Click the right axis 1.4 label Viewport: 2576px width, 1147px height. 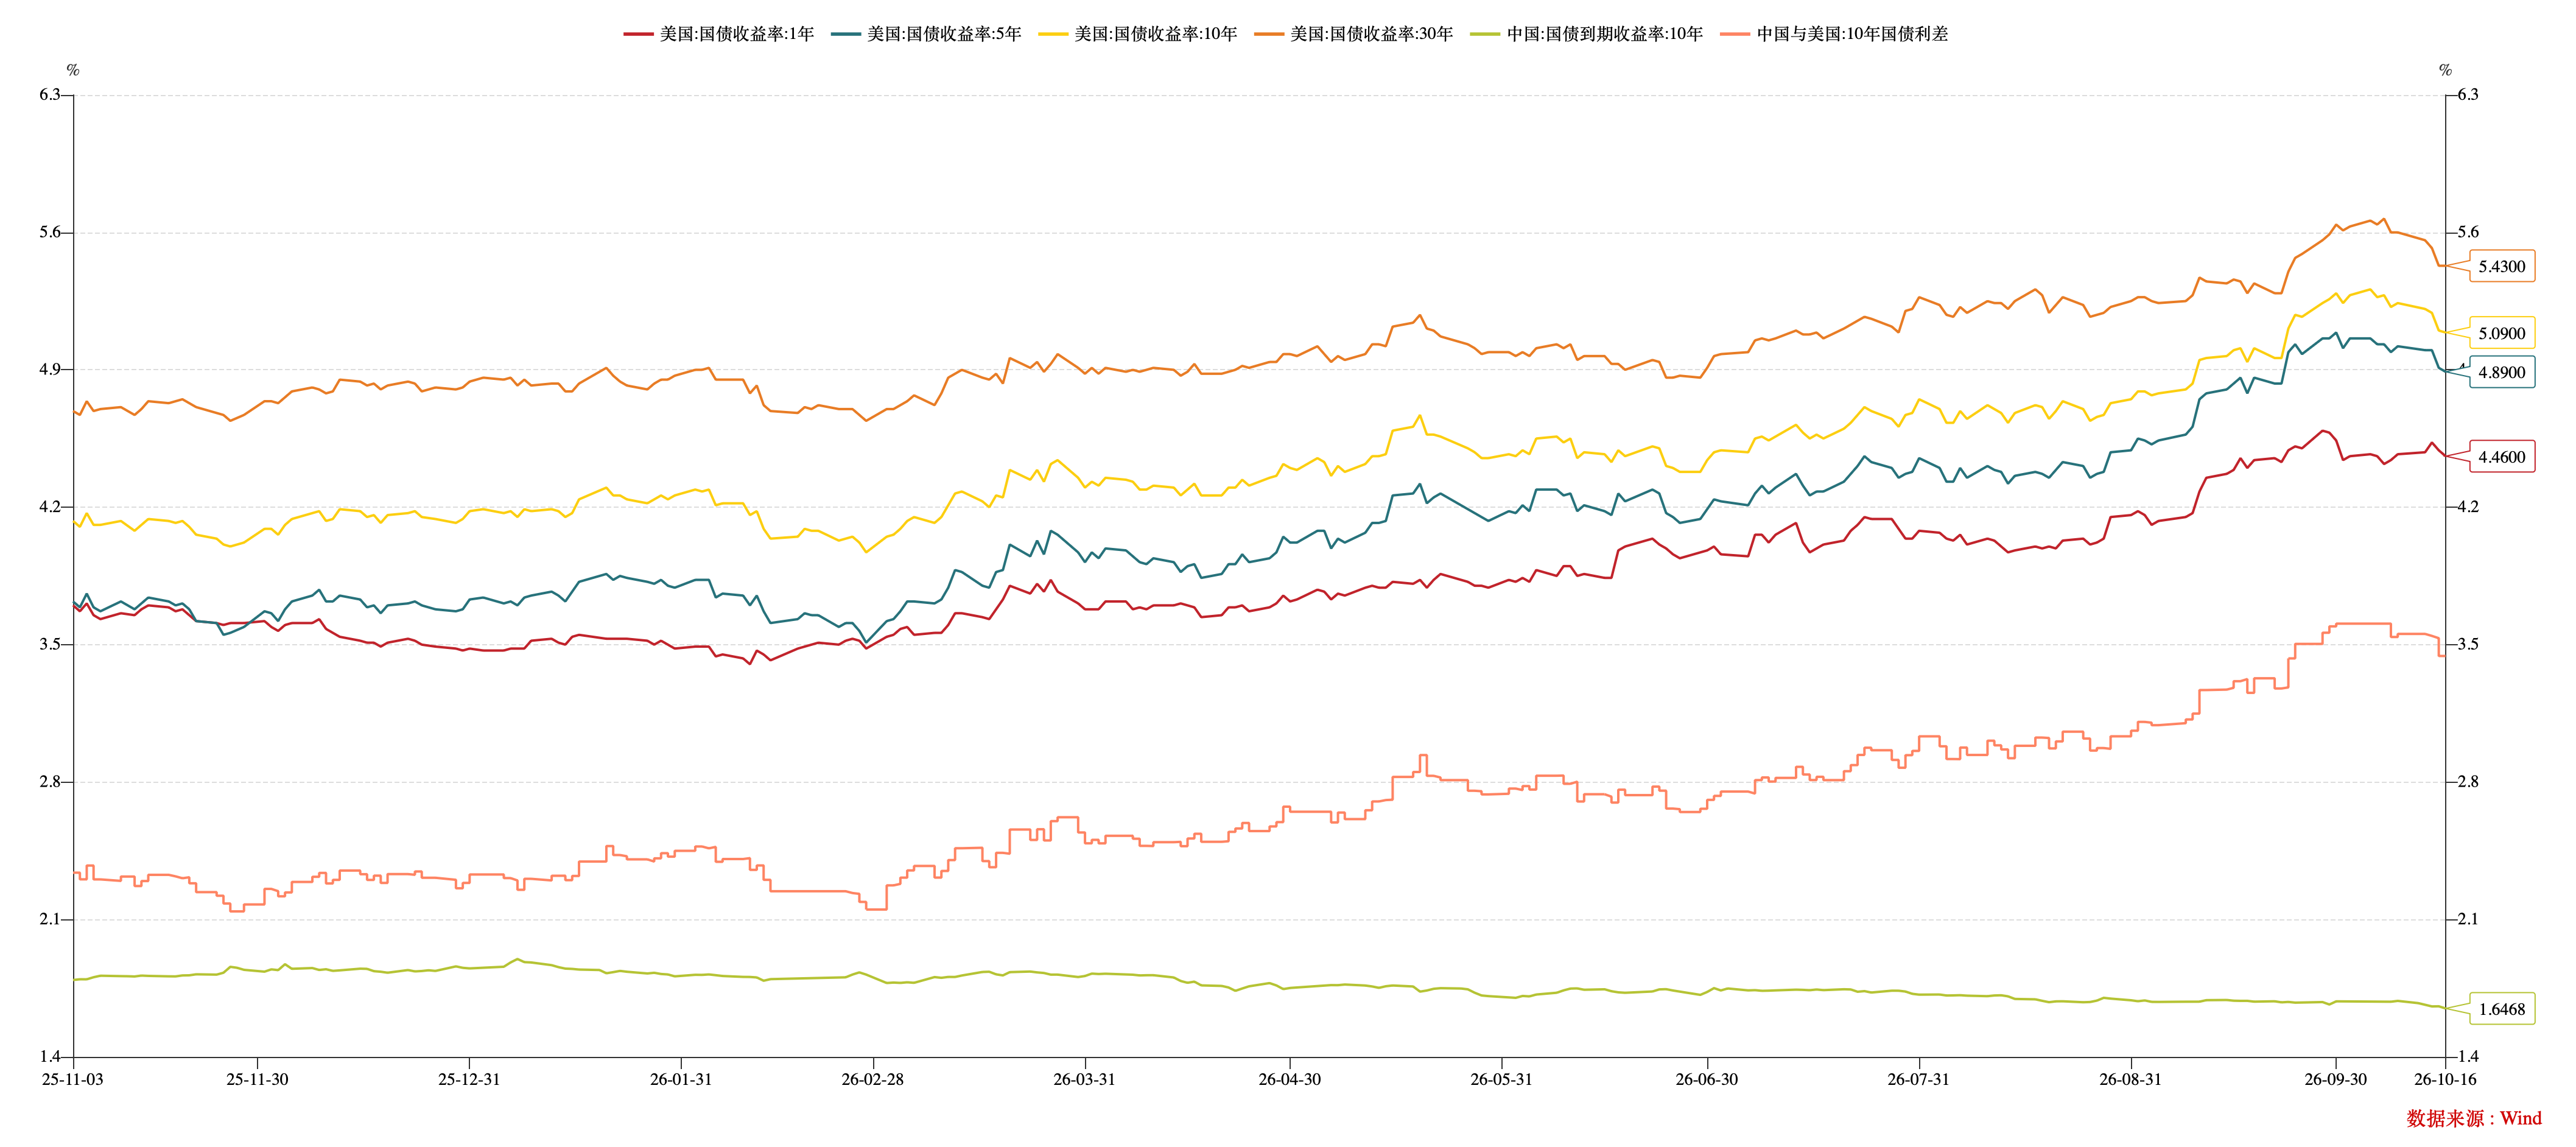(x=2469, y=1057)
